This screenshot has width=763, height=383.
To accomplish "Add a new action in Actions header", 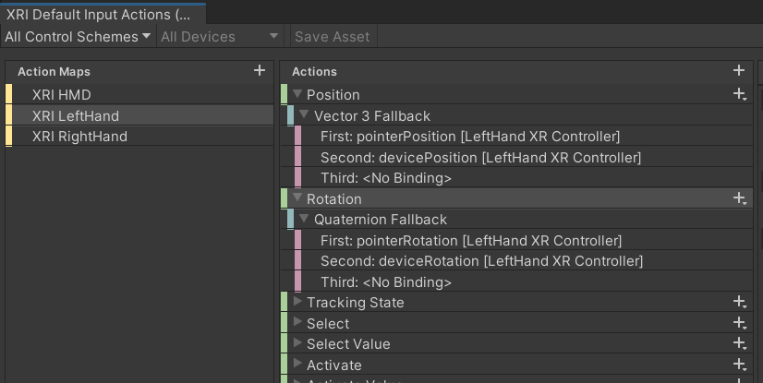I will 738,71.
